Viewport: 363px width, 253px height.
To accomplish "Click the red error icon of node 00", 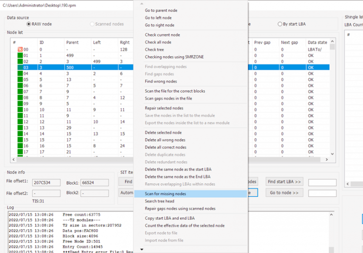I will click(x=20, y=50).
